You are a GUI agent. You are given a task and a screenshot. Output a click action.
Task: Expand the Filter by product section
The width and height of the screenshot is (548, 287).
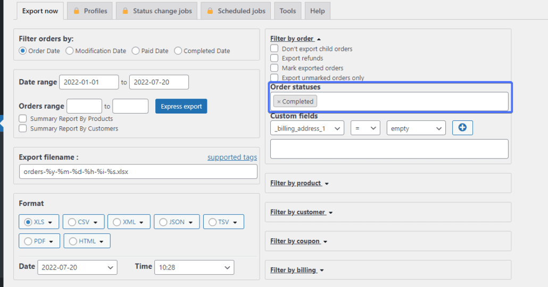[300, 183]
